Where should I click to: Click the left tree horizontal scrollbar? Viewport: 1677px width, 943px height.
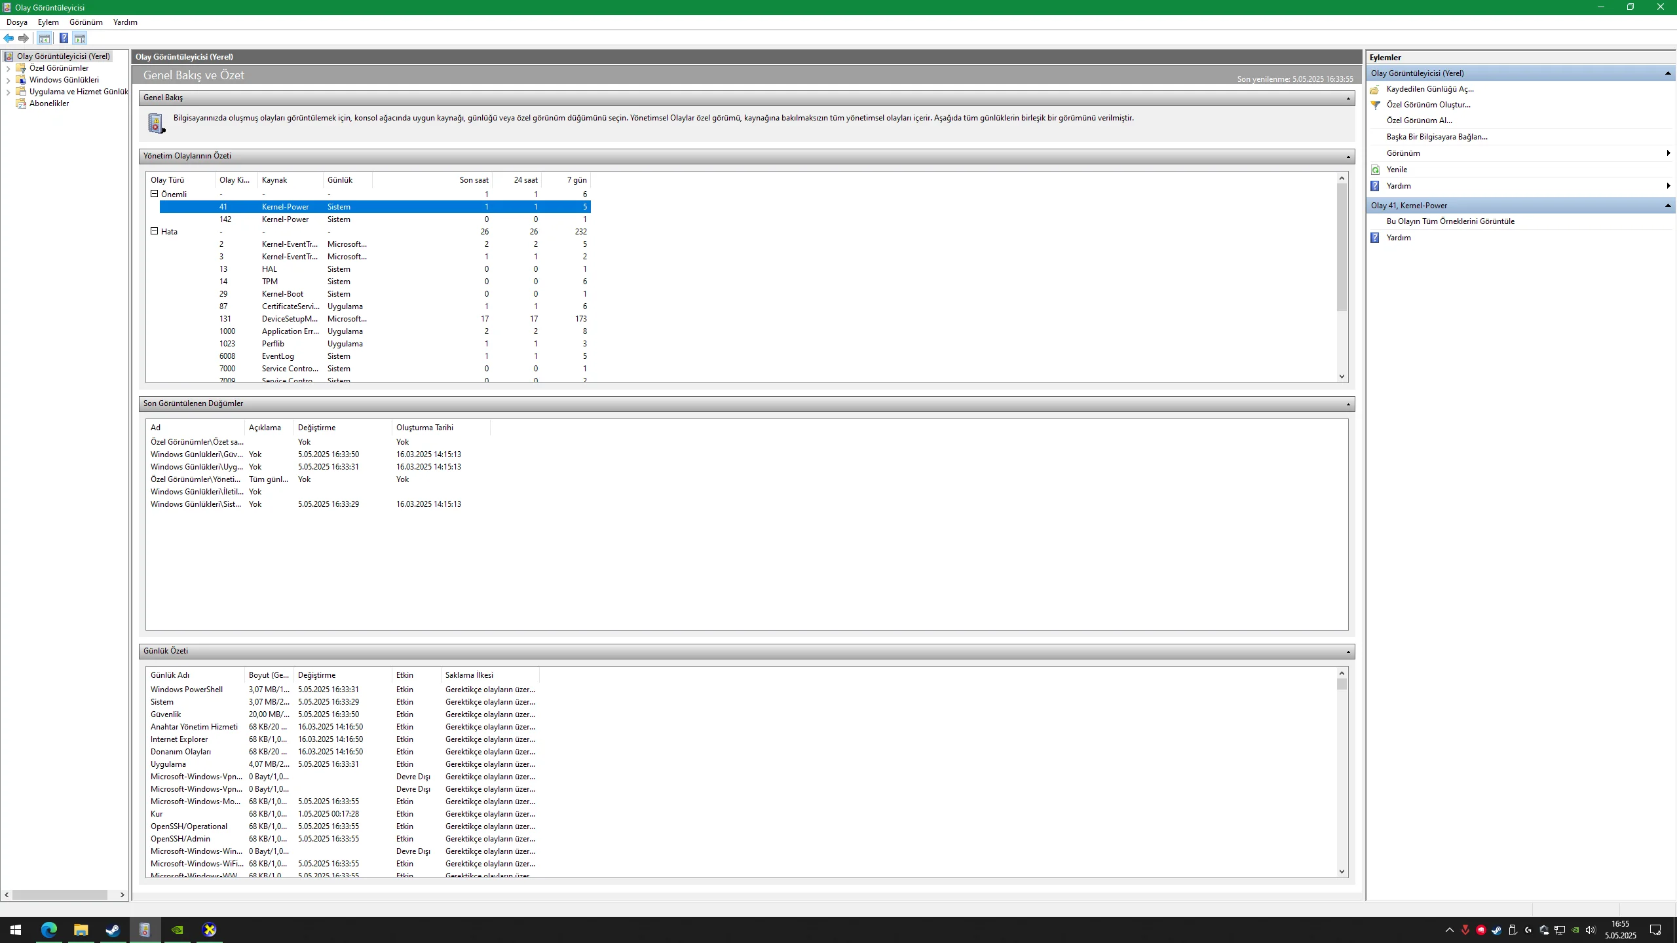click(x=60, y=895)
